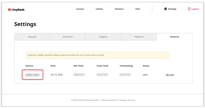This screenshot has height=108, width=205.
Task: Click the Net Total column header
Action: pos(78,66)
